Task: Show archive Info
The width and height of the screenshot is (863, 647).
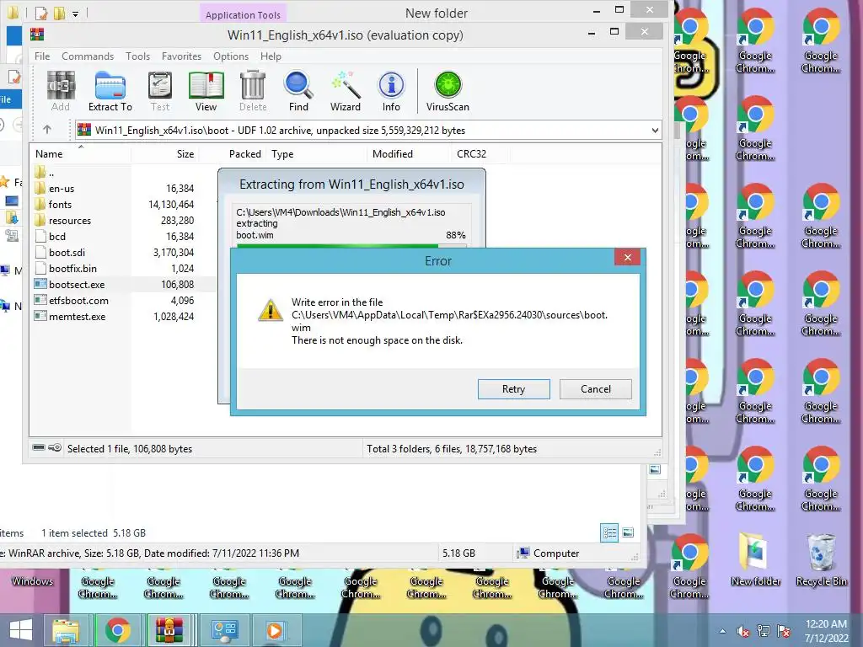Action: 391,91
